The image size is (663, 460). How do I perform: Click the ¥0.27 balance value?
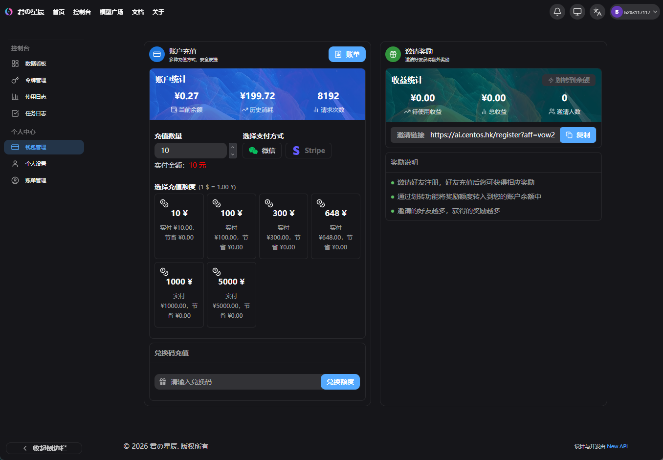tap(187, 96)
